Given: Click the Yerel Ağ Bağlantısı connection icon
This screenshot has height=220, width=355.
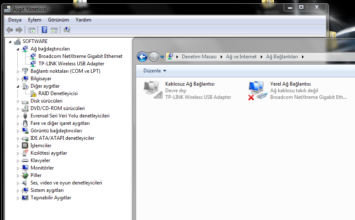Looking at the screenshot, I should [x=257, y=91].
